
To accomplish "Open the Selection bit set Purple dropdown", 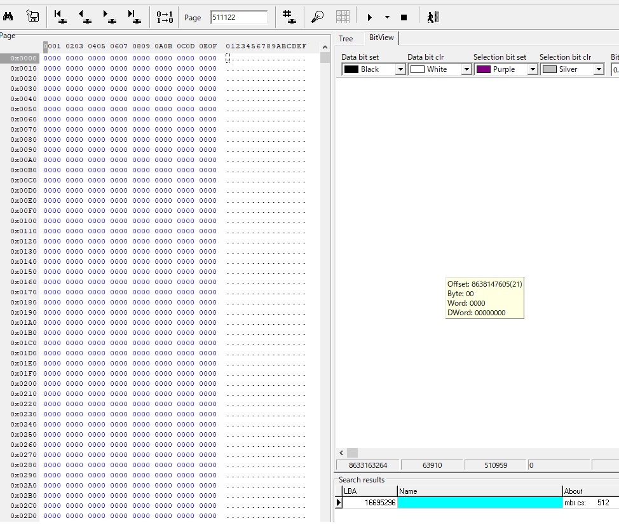I will point(532,69).
